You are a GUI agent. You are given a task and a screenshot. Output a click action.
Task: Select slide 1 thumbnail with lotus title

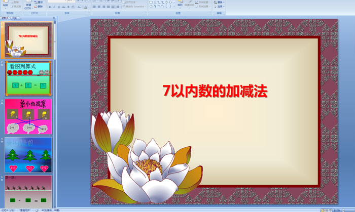click(x=28, y=40)
